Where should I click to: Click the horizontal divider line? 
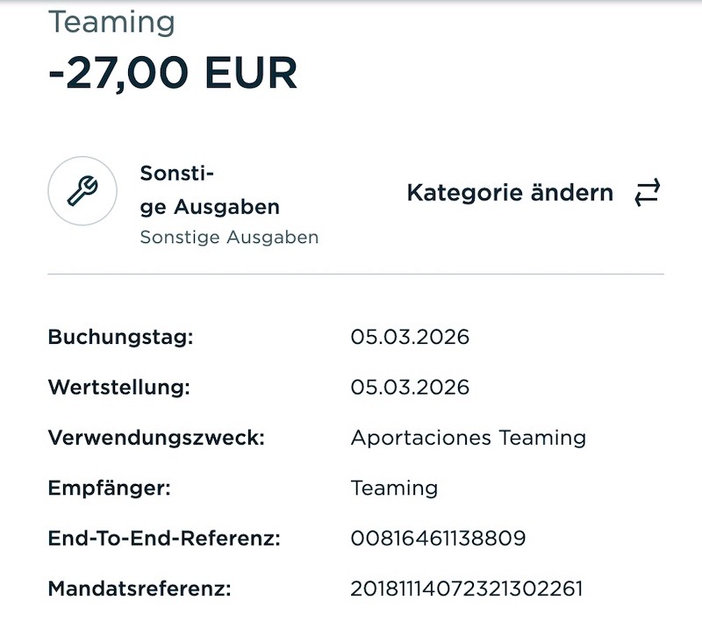(355, 275)
